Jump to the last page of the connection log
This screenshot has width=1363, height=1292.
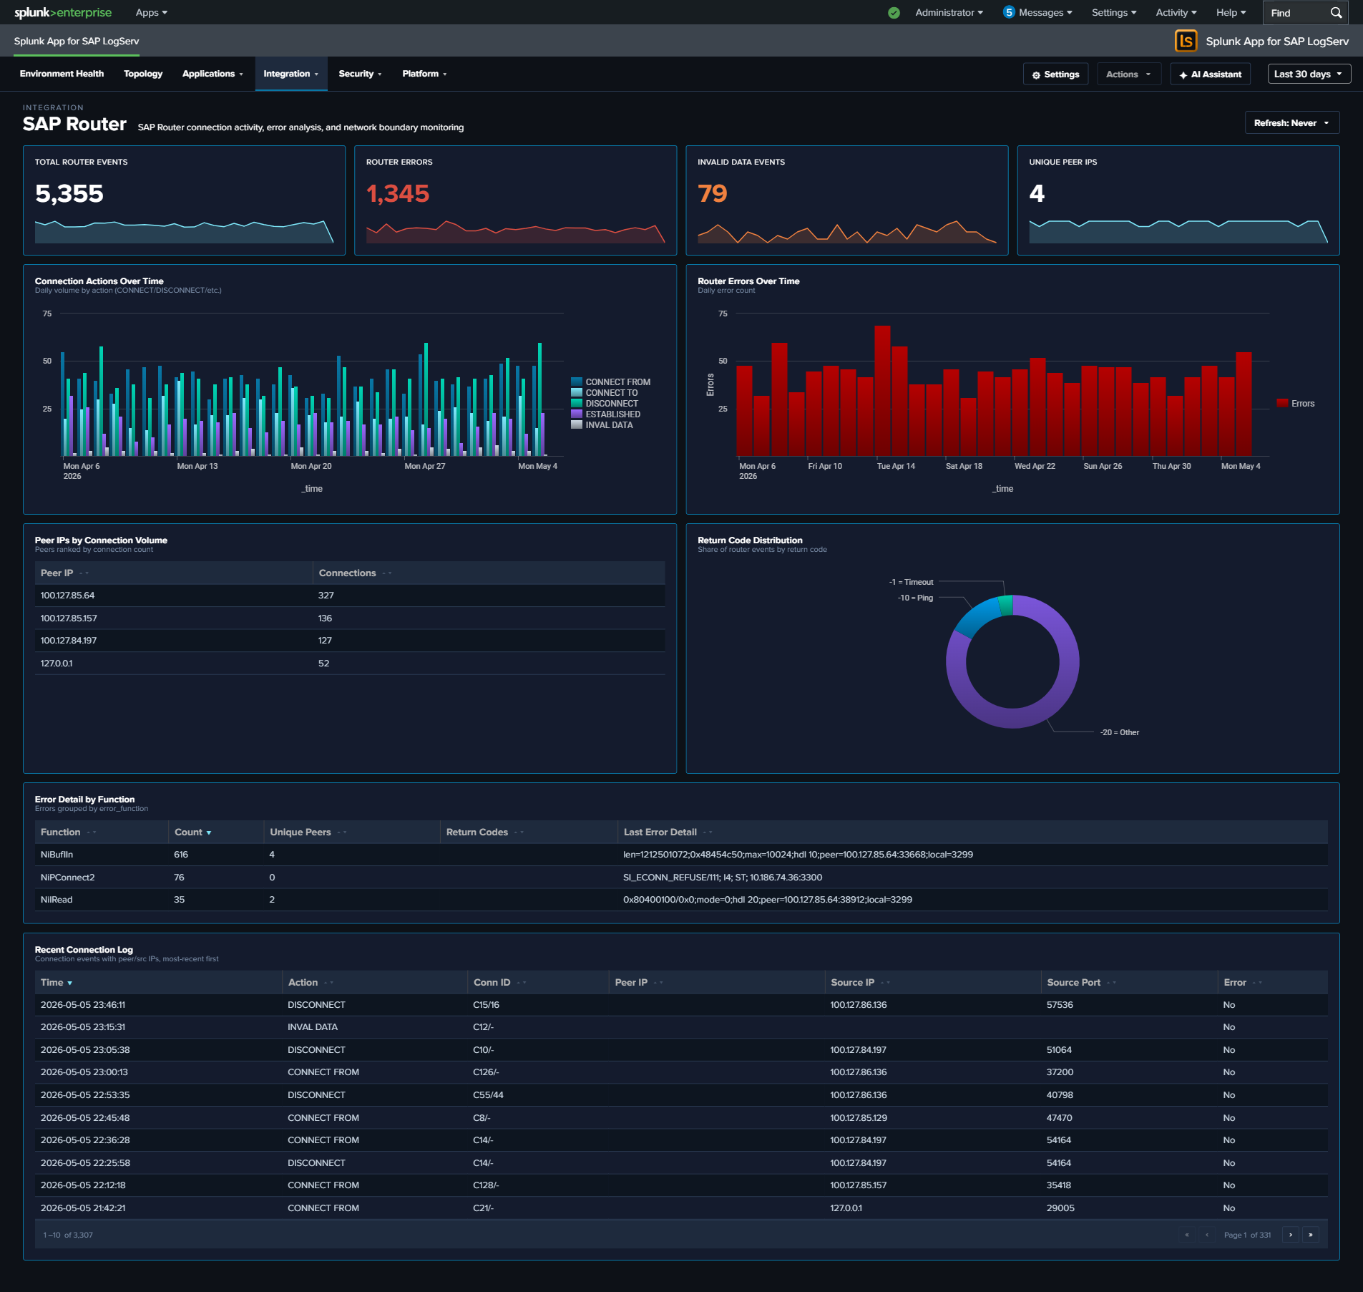pos(1311,1235)
